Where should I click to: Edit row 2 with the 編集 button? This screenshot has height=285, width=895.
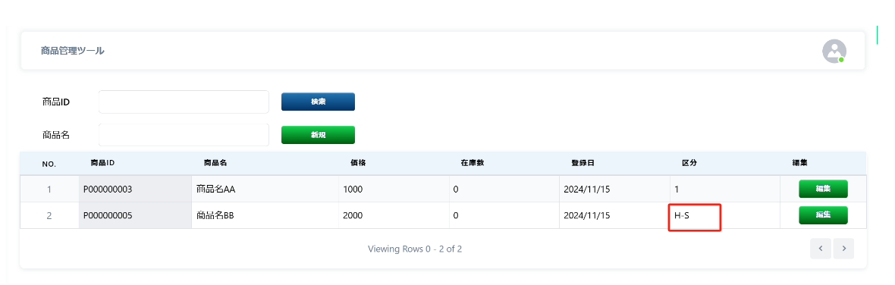[x=822, y=215]
